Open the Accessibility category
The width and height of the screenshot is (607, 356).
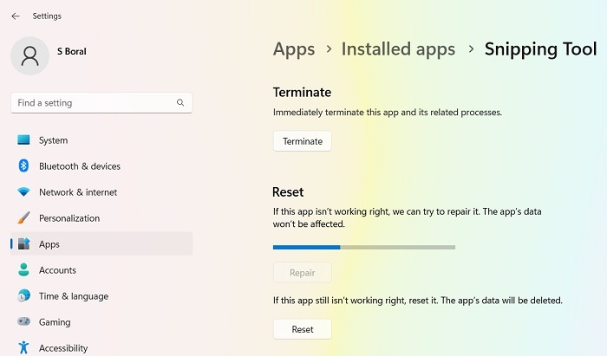[101, 346]
